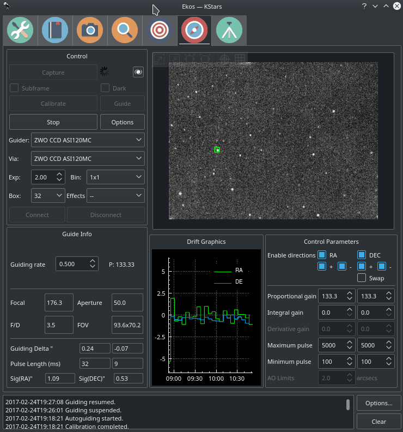Click the Guiding rate input field
The image size is (403, 432).
point(72,264)
